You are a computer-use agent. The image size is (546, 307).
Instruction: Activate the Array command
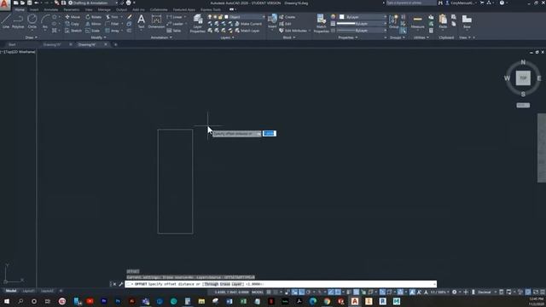(113, 31)
